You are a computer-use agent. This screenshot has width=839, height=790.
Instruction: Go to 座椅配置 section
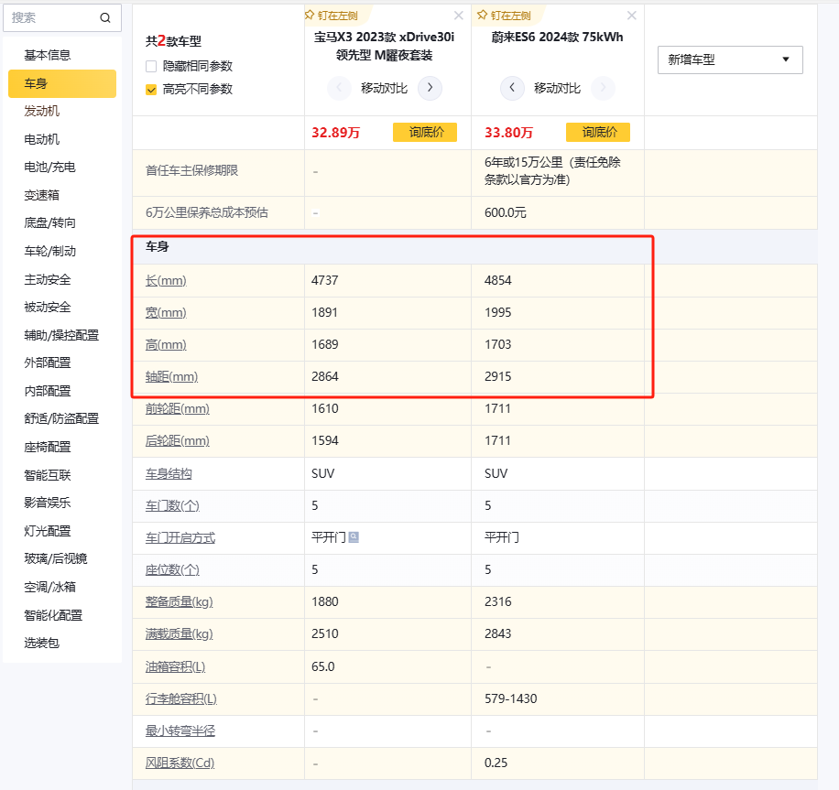48,447
